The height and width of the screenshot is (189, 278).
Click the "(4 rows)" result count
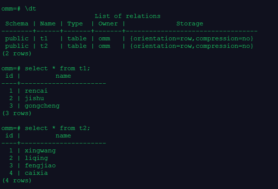point(17,180)
